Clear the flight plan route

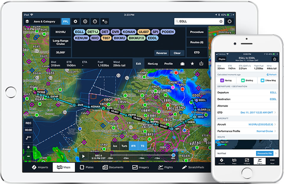(x=177, y=53)
